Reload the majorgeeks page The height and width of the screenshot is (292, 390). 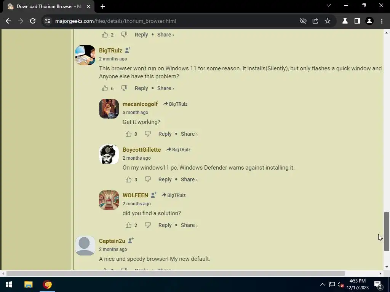(x=33, y=21)
